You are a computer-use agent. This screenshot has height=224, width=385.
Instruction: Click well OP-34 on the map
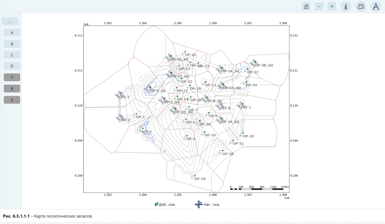193,177
